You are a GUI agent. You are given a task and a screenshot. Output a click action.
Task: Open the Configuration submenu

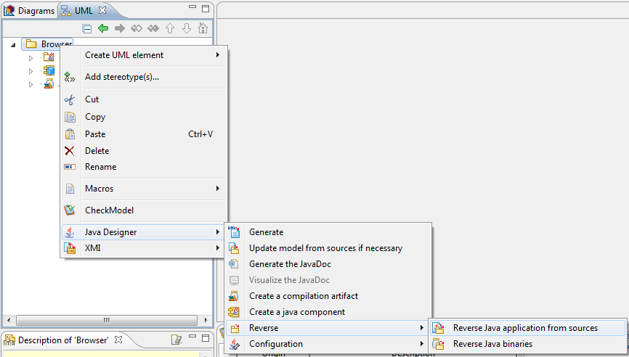pos(328,344)
